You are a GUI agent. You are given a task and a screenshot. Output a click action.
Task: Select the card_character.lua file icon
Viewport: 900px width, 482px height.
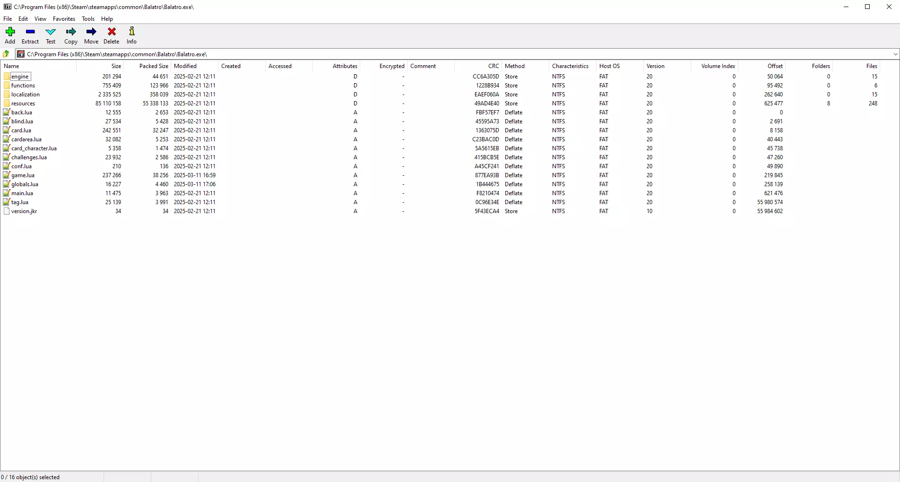pos(7,148)
